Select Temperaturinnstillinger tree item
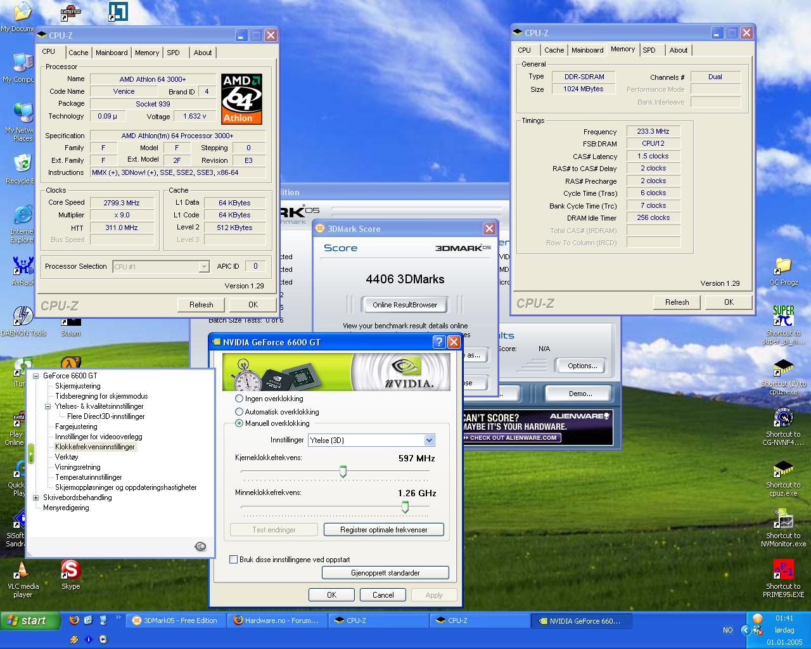The width and height of the screenshot is (811, 649). point(89,477)
